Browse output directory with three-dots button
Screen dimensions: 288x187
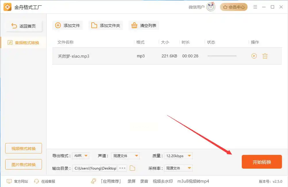click(x=122, y=168)
